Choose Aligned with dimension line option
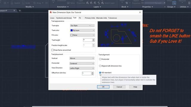Image resolution: width=191 pixels, height=107 pixels. (100, 66)
